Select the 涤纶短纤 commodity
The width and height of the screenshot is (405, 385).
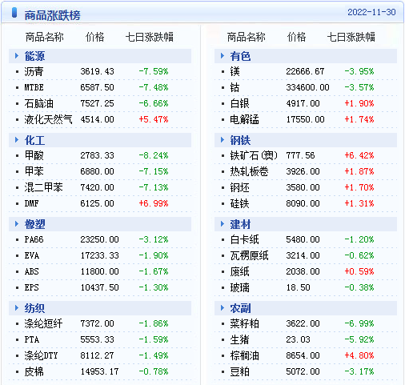[x=43, y=323]
